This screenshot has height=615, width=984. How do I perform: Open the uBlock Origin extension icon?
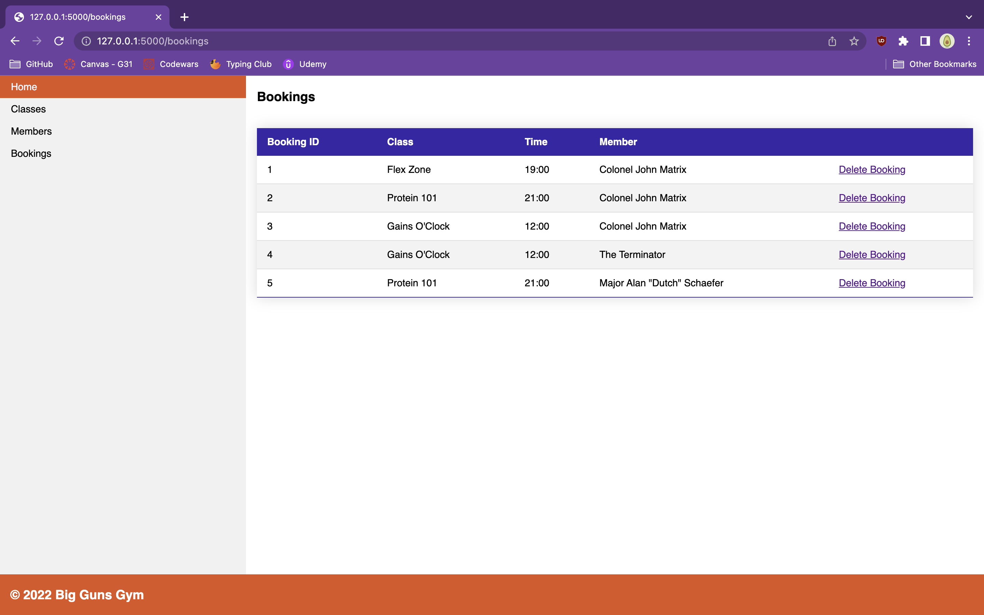point(881,41)
